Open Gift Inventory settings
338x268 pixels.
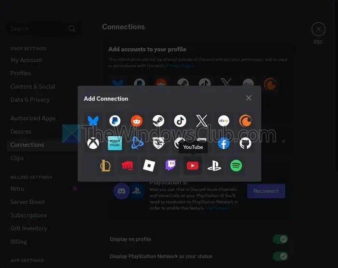tap(28, 228)
